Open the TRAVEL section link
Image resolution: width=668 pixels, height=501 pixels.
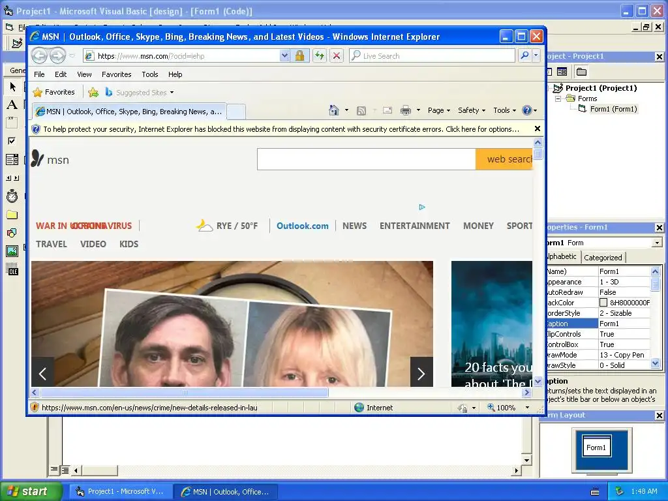(51, 244)
